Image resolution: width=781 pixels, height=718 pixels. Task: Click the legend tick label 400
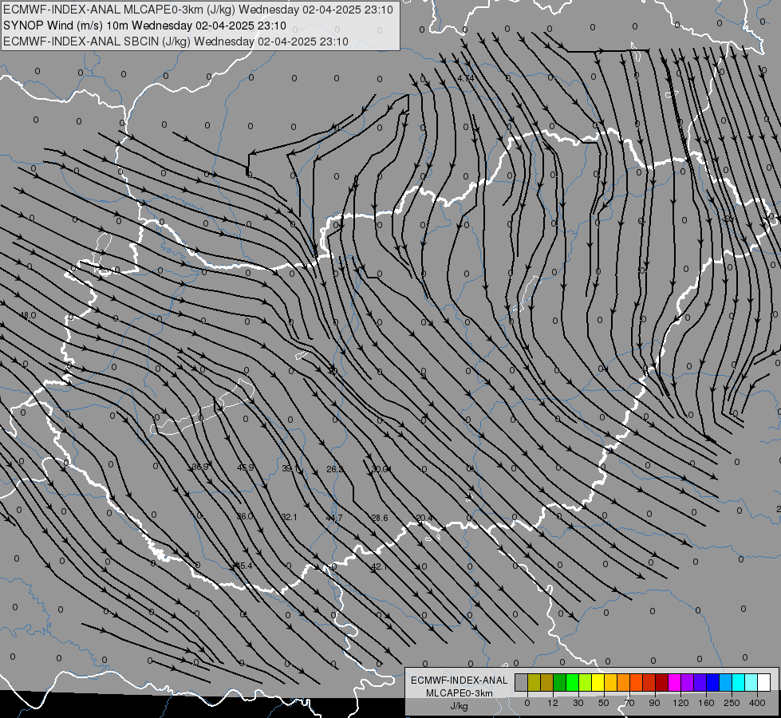coord(757,703)
